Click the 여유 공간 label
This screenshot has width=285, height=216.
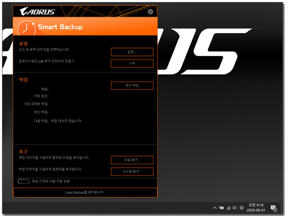(x=41, y=96)
